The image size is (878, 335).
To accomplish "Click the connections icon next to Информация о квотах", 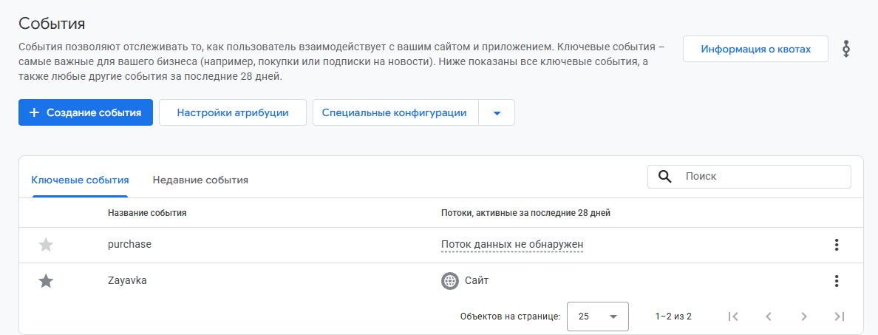I will click(846, 49).
